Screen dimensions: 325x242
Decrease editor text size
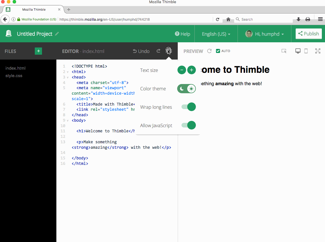[181, 70]
